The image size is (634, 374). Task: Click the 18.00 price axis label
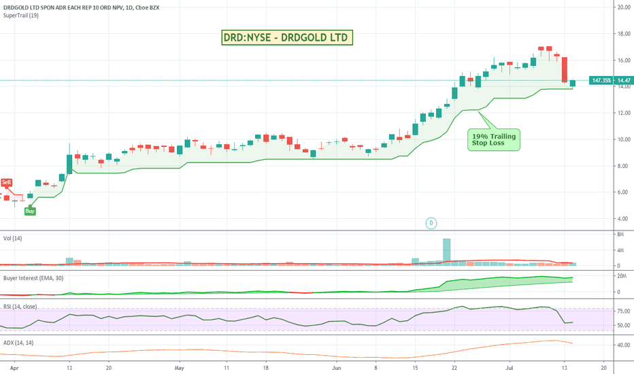[624, 34]
